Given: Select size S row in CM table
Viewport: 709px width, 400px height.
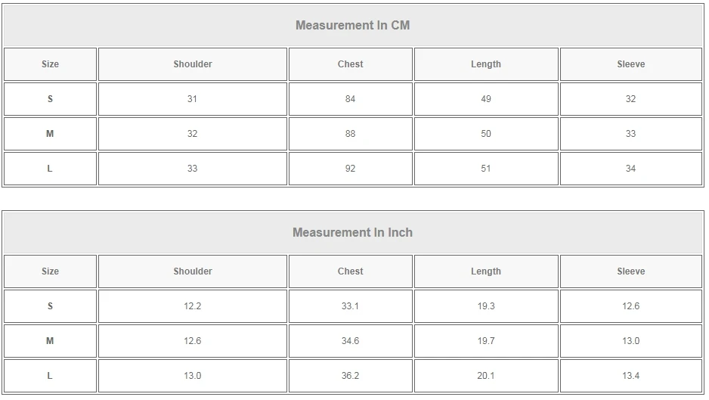Looking at the screenshot, I should pos(50,99).
